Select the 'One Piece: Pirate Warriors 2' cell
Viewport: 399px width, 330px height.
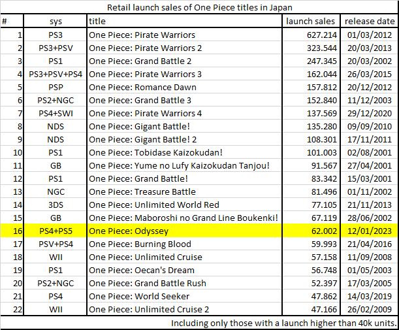click(145, 48)
